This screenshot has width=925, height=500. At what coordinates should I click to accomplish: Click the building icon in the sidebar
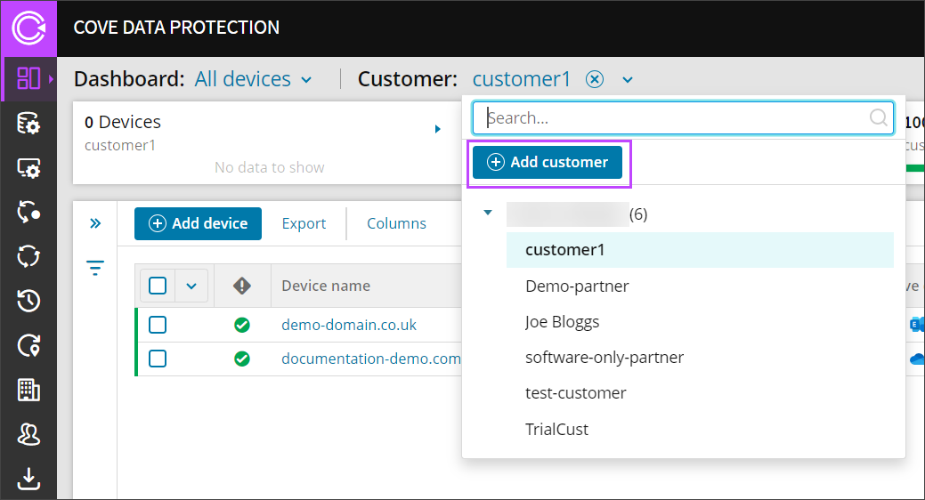tap(28, 389)
